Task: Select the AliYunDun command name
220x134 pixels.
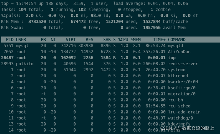Action: tap(179, 52)
